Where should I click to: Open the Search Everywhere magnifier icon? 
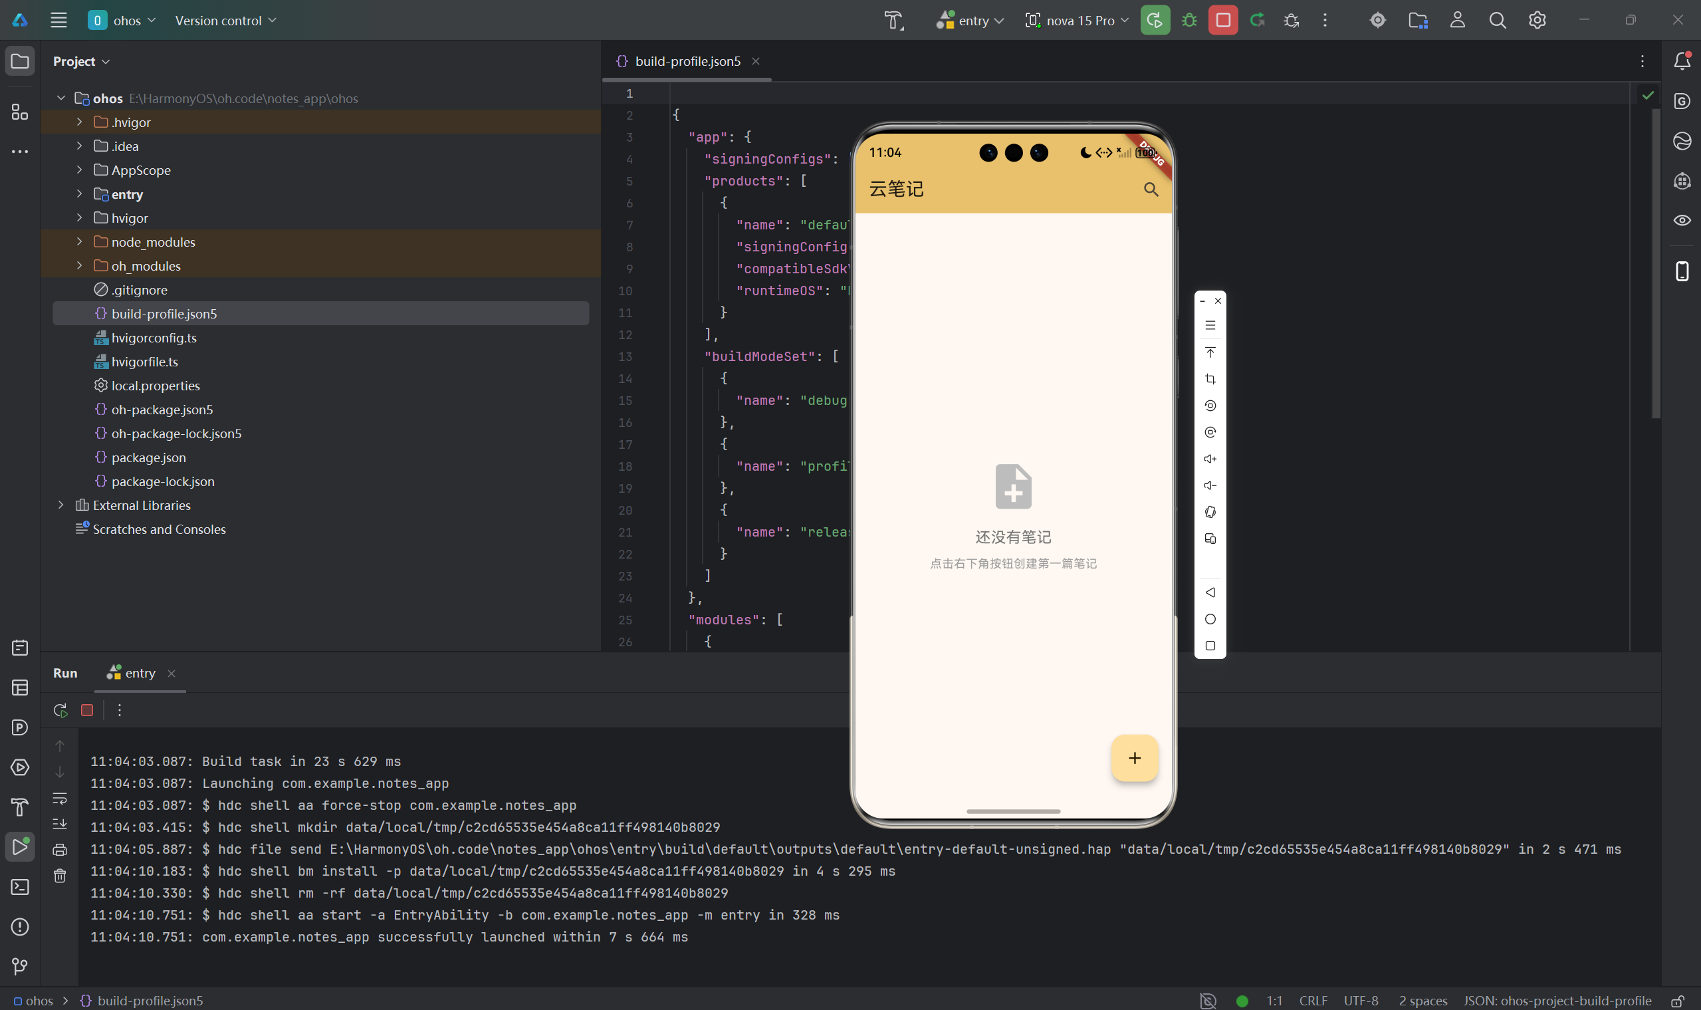(1497, 21)
